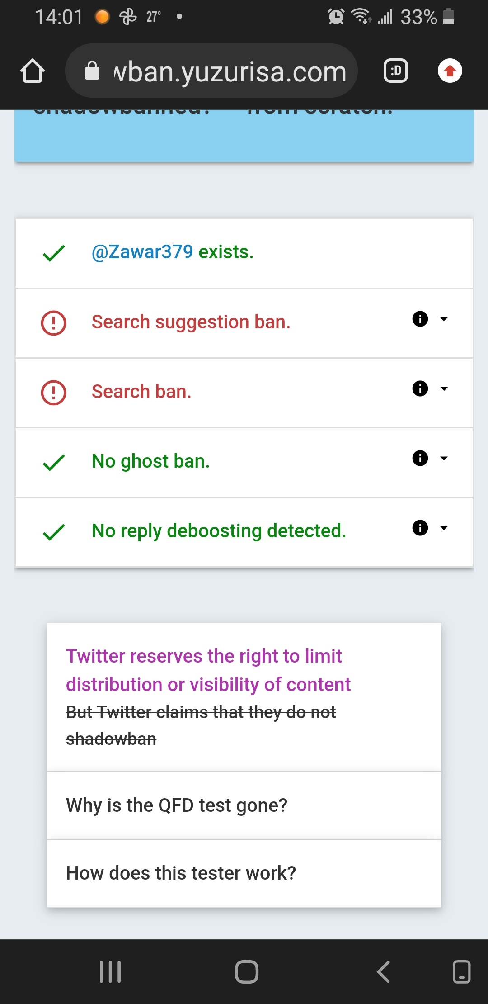
Task: Tap the Android recent apps button
Action: coord(110,971)
